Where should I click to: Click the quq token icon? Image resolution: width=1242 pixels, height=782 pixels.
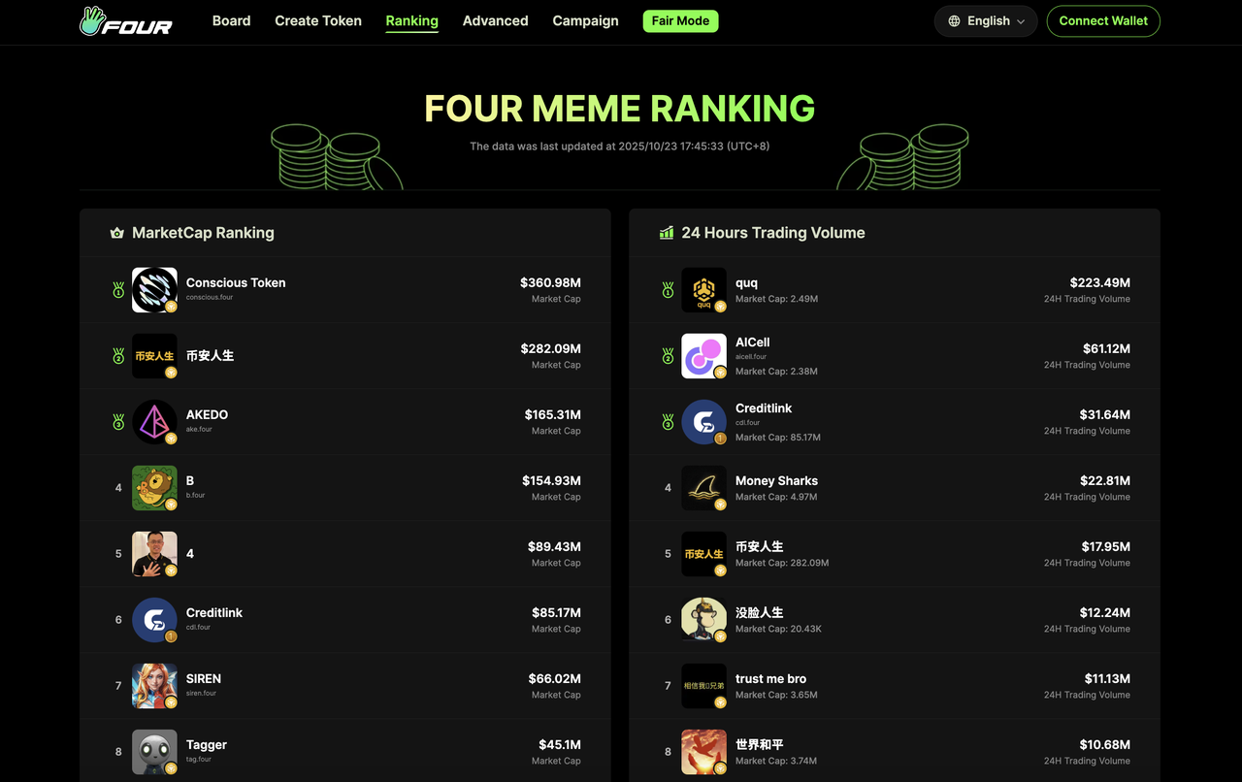coord(703,290)
